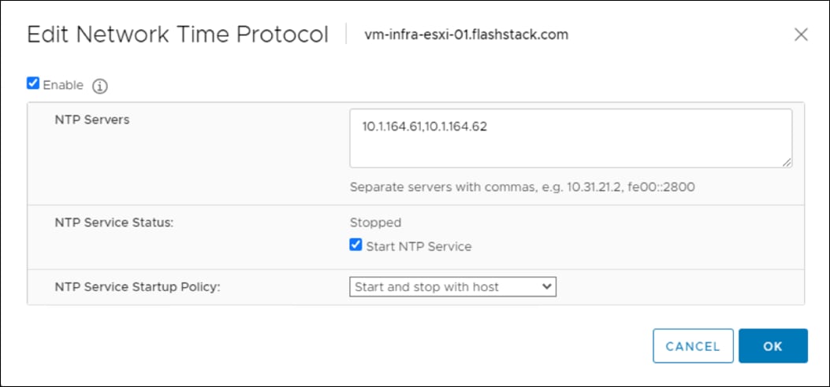Click the Start NTP Service label
This screenshot has height=387, width=830.
[419, 246]
